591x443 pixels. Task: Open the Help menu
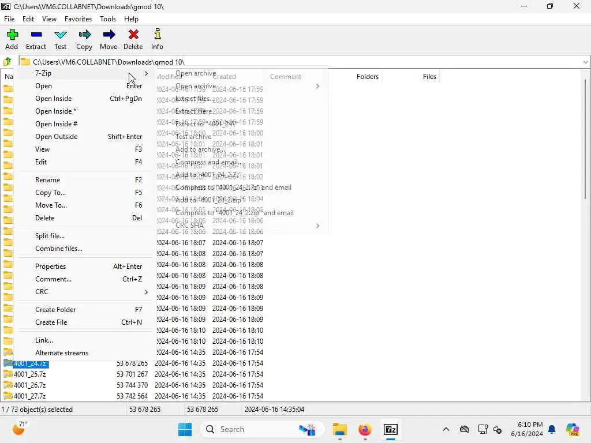pos(131,19)
